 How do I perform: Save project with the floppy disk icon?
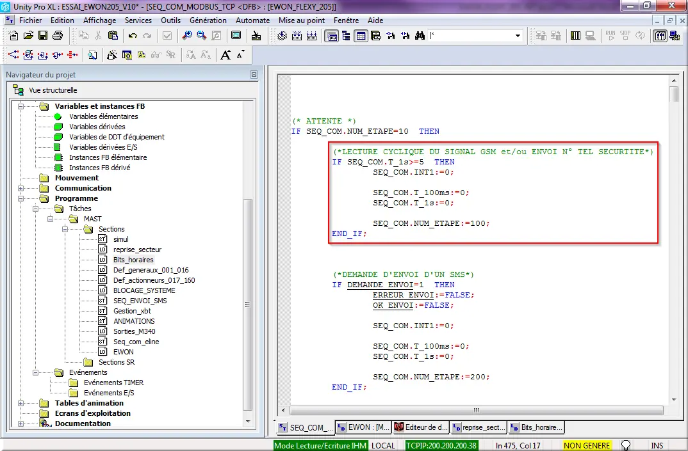[x=43, y=35]
